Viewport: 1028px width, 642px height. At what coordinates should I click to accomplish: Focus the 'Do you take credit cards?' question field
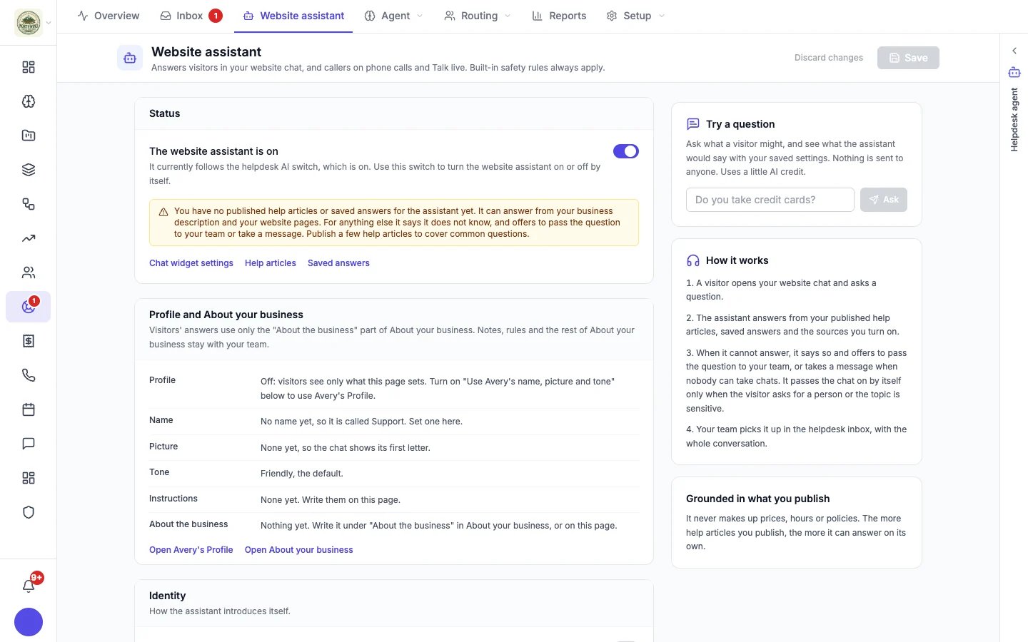coord(770,200)
